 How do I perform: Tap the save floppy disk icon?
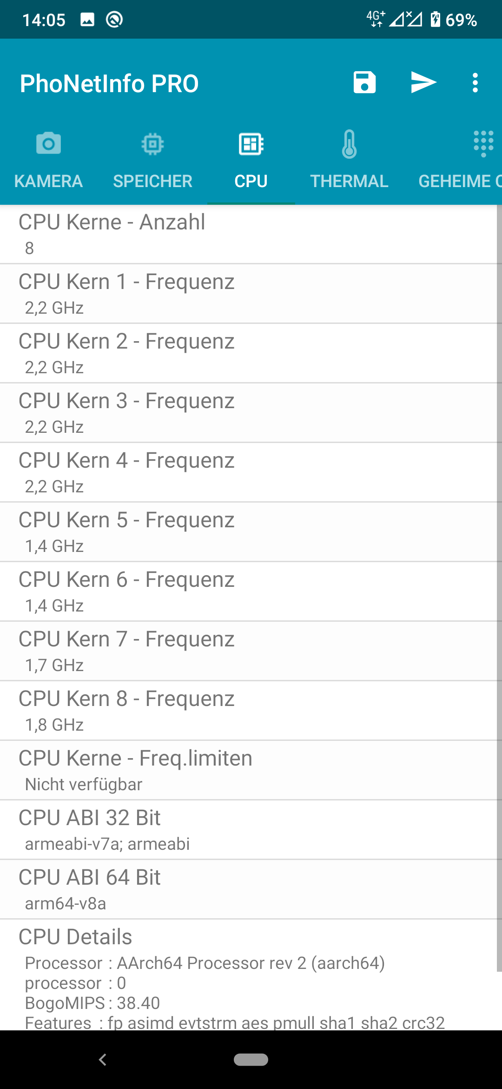coord(364,83)
